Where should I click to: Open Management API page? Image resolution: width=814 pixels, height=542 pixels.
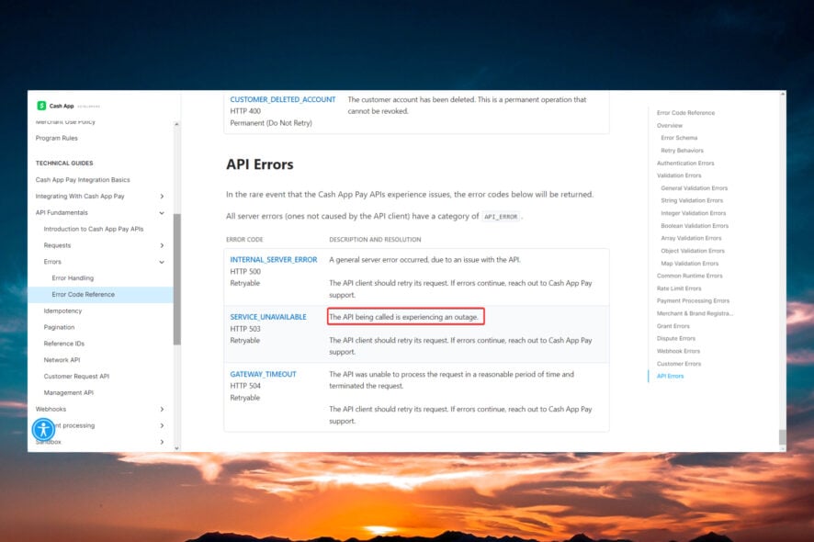point(69,393)
